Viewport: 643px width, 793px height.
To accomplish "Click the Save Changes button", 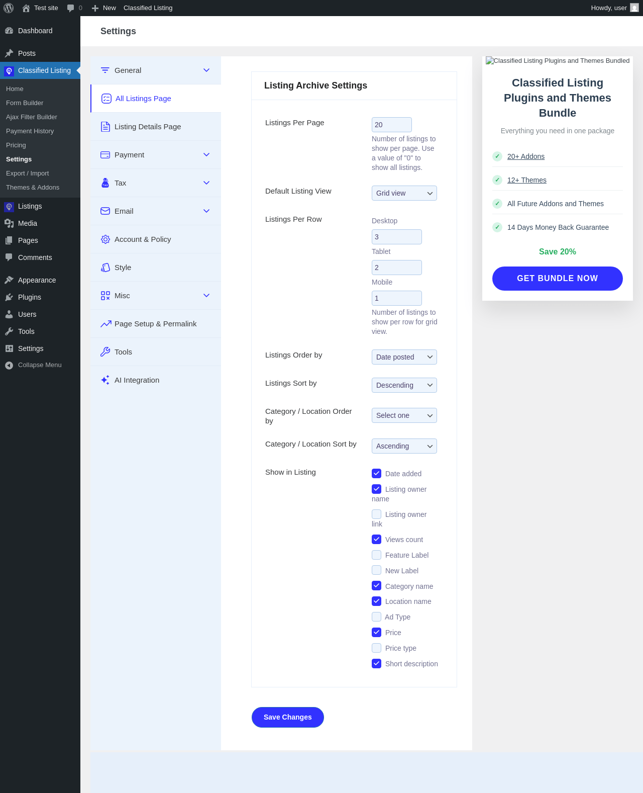I will 288,717.
